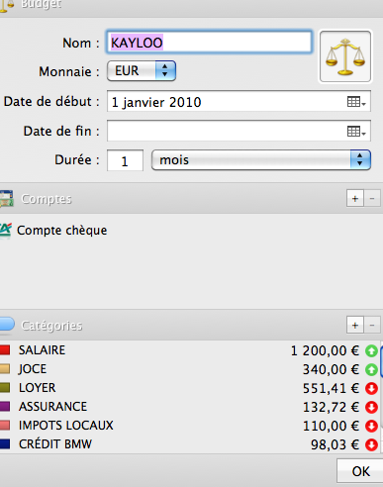Select the JOCE category name
383x487 pixels.
(33, 369)
